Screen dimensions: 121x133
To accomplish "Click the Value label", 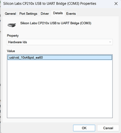I will 11,51.
